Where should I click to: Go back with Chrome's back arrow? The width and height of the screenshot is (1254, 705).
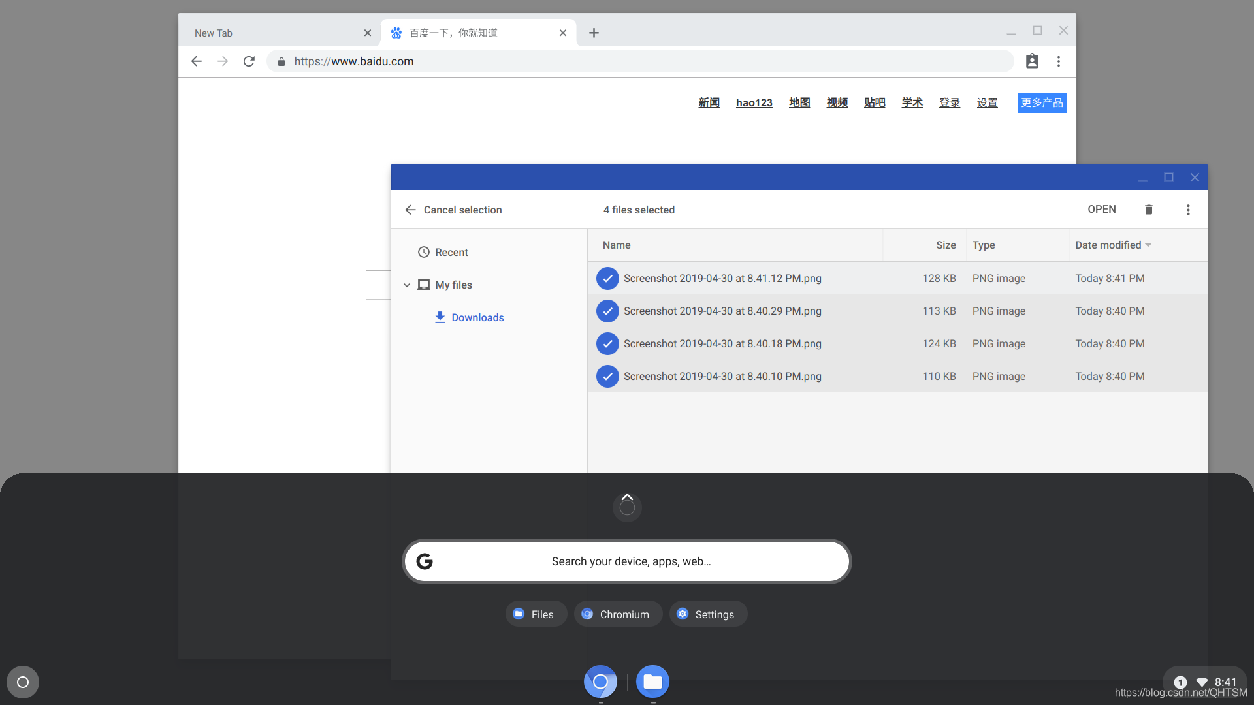pyautogui.click(x=197, y=61)
